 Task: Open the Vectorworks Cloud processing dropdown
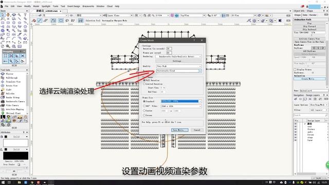click(179, 71)
